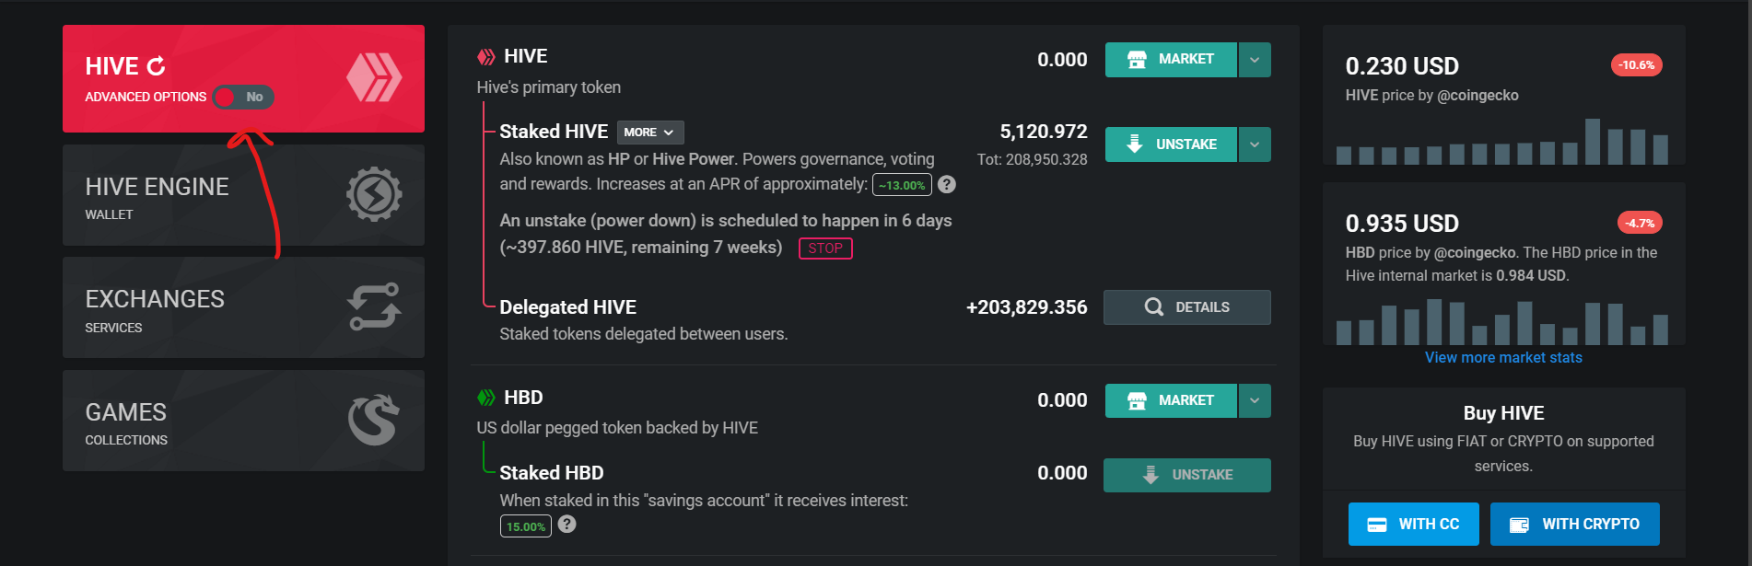Click the Hive logo in the red card
This screenshot has width=1752, height=566.
click(x=374, y=77)
